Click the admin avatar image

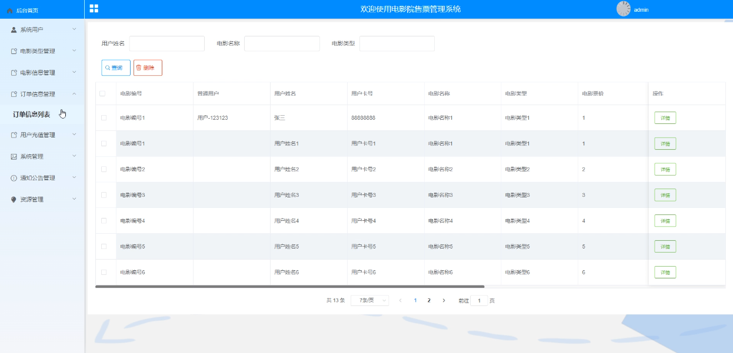[624, 9]
